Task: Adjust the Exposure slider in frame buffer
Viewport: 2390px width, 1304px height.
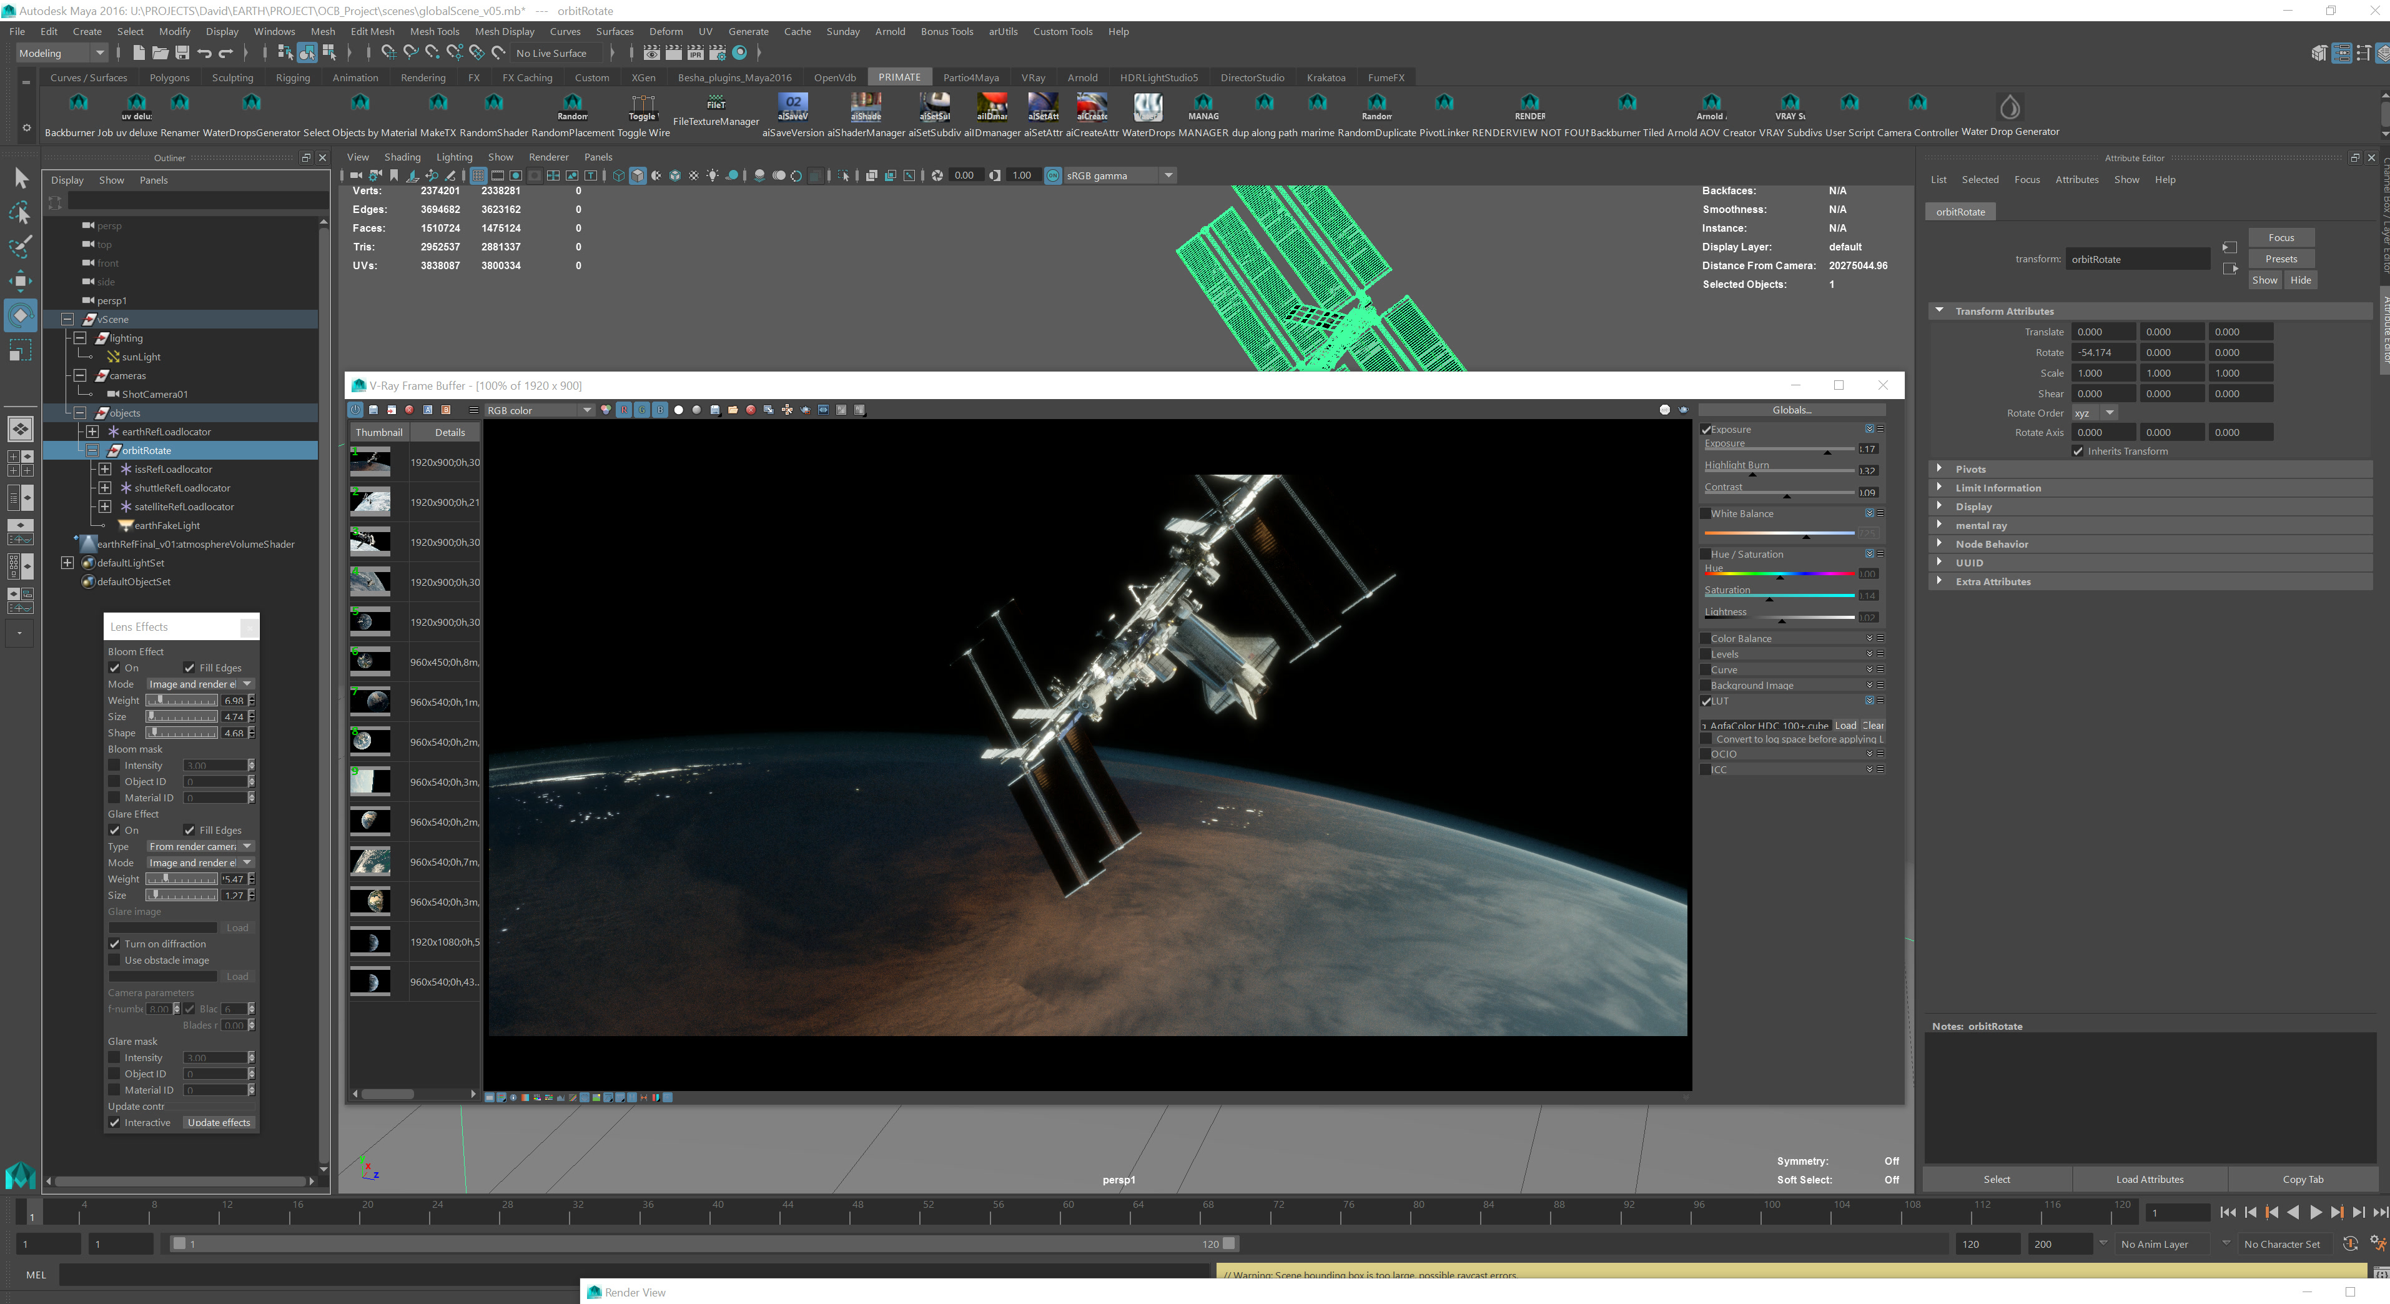Action: pyautogui.click(x=1779, y=450)
